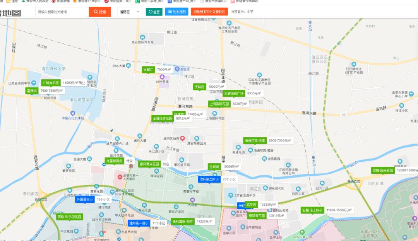Viewport: 418px width, 241px height.
Task: Click the 新浪微博 bookmark
Action: [60, 1]
